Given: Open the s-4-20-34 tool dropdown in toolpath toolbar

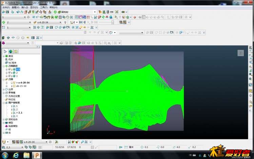Looking at the screenshot, I should pyautogui.click(x=60, y=22).
